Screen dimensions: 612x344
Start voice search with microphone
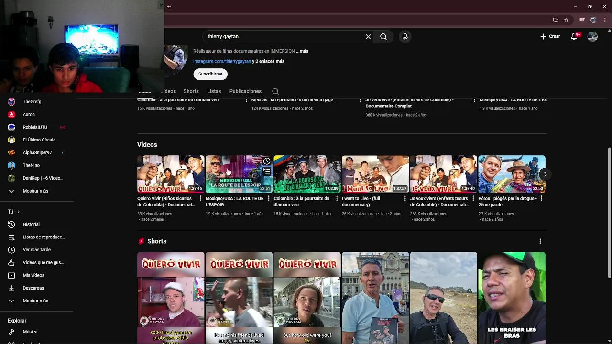click(x=405, y=36)
